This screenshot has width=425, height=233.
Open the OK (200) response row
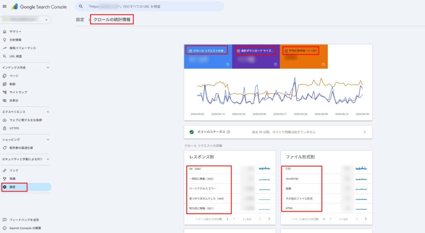click(x=230, y=169)
